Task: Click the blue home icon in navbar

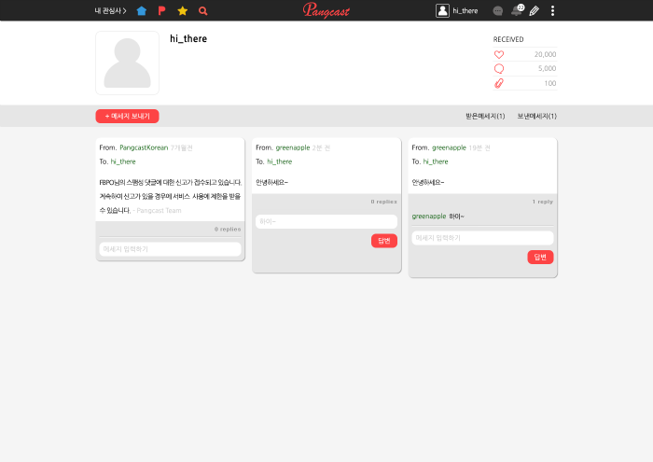Action: pyautogui.click(x=142, y=10)
